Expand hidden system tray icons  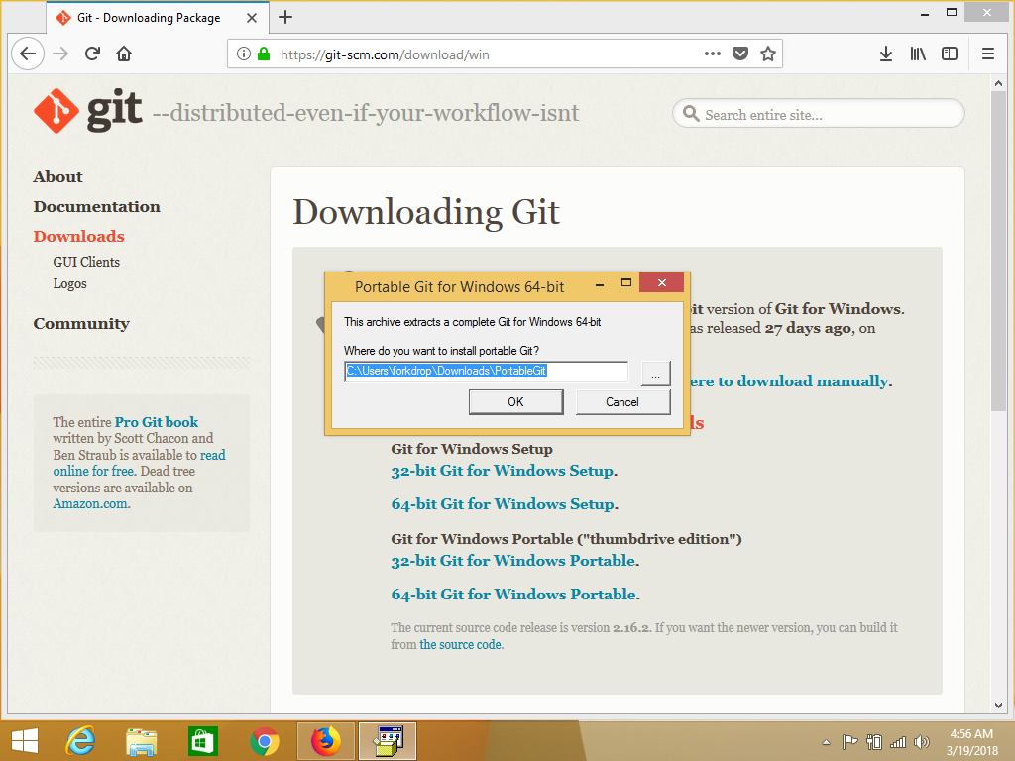point(825,740)
